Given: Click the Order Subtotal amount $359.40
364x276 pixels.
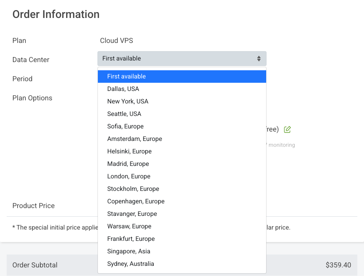Looking at the screenshot, I should [x=338, y=265].
